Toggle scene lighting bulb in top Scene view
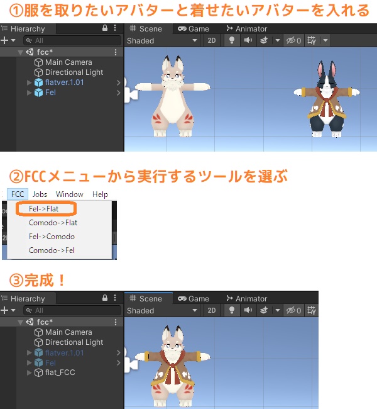This screenshot has width=377, height=409. pyautogui.click(x=231, y=40)
